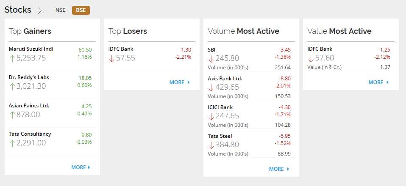Open the Stocks section heading
The height and width of the screenshot is (186, 406).
[x=18, y=10]
